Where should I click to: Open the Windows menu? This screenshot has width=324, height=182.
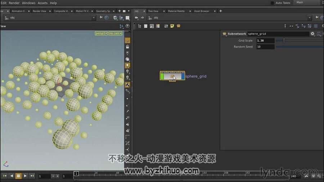(x=28, y=3)
